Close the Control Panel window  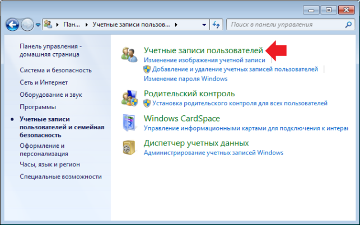pyautogui.click(x=346, y=10)
